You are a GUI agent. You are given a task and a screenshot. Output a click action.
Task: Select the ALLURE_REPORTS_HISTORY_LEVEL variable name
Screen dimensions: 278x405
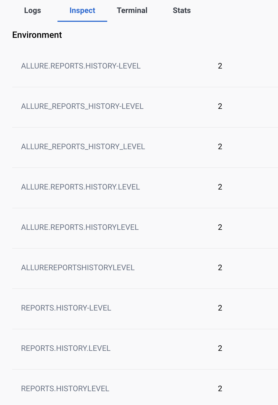tap(83, 147)
